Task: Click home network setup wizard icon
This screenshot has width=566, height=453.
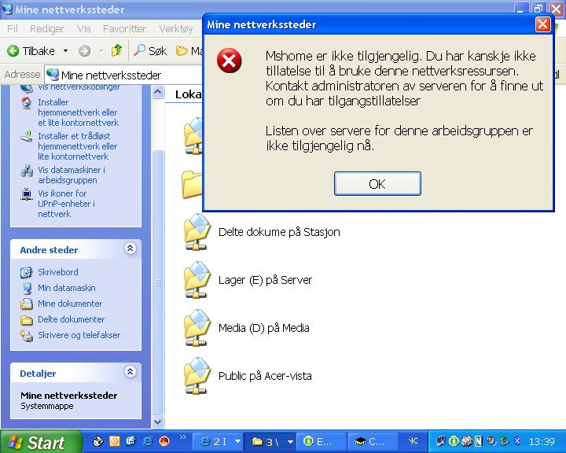Action: tap(27, 103)
